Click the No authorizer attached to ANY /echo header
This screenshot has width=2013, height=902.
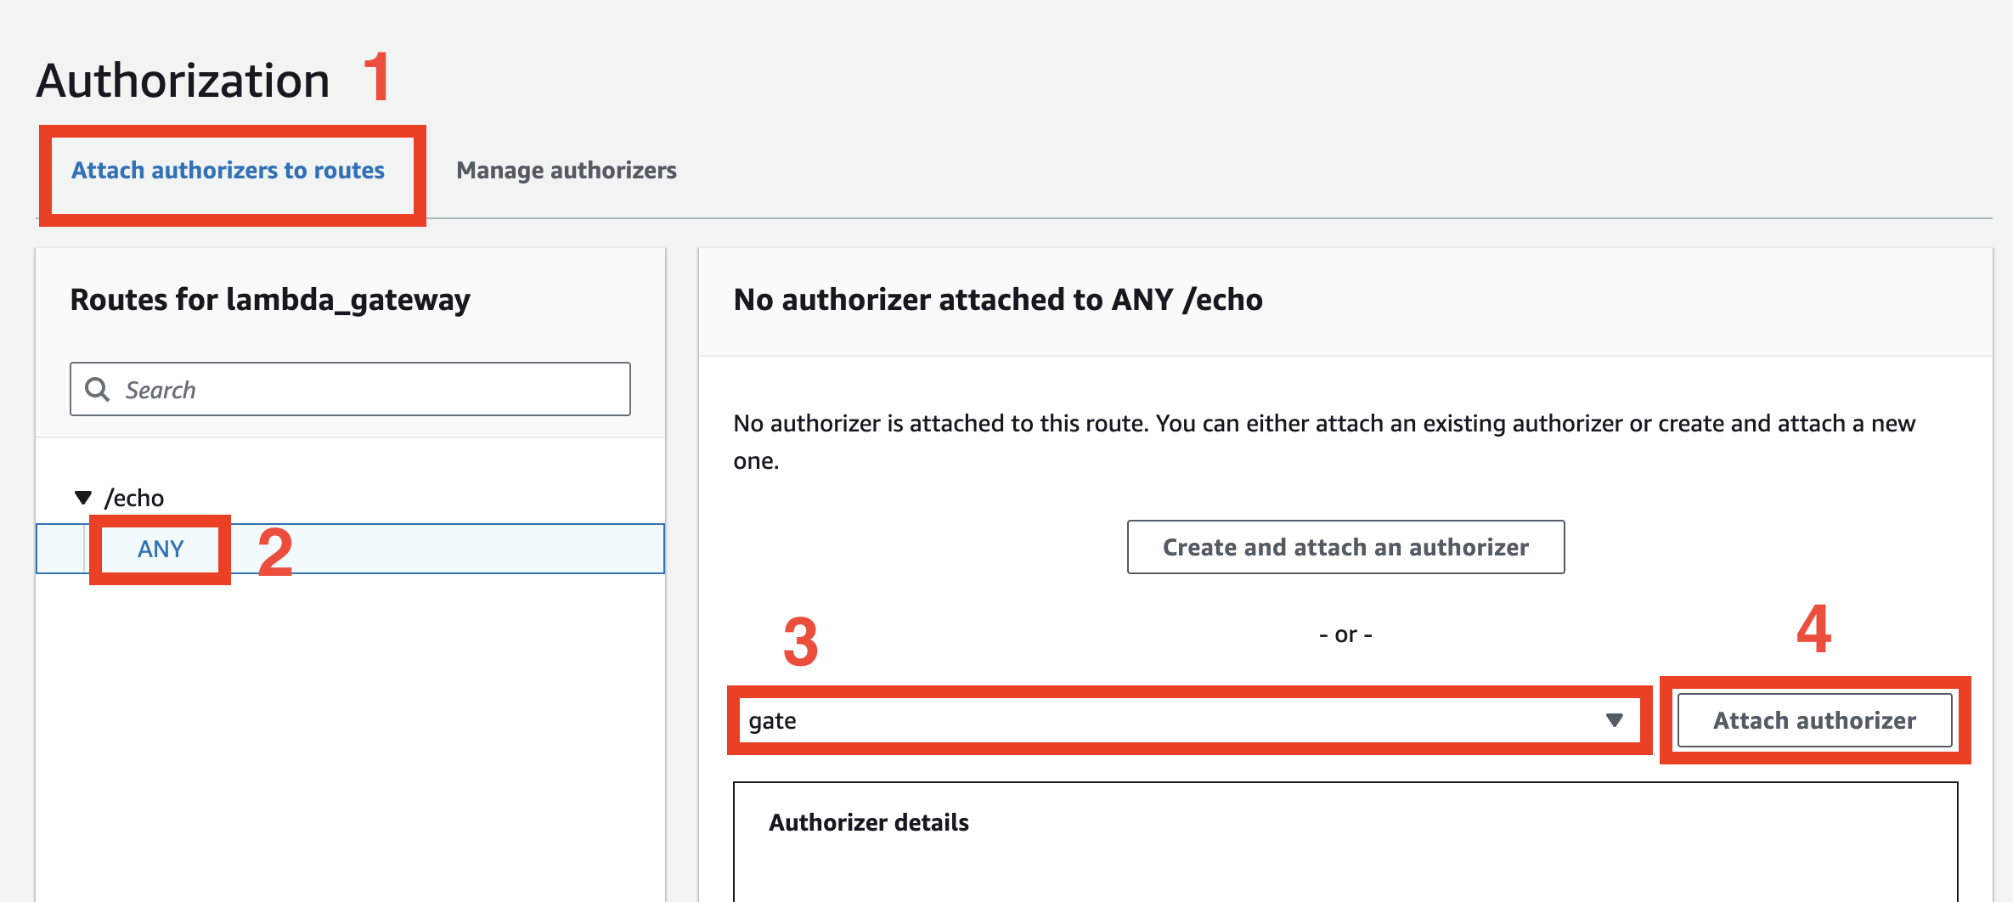(997, 299)
